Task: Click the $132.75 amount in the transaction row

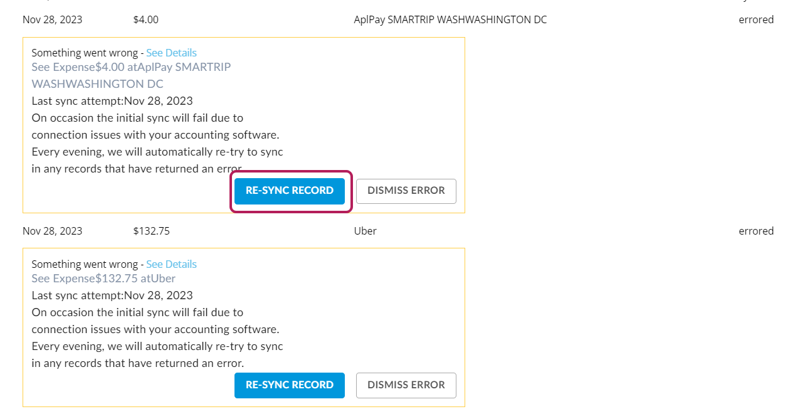Action: tap(151, 231)
